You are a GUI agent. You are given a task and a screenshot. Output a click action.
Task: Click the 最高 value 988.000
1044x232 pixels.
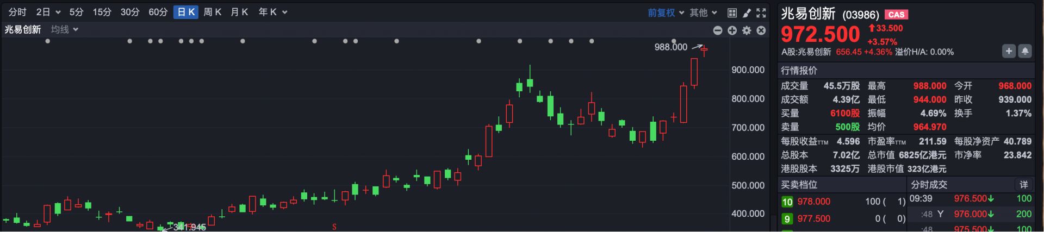tap(930, 86)
